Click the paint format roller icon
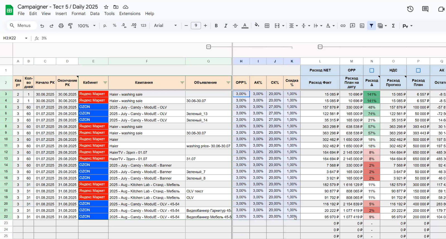Screen dimensions: 446x239 click(x=70, y=26)
